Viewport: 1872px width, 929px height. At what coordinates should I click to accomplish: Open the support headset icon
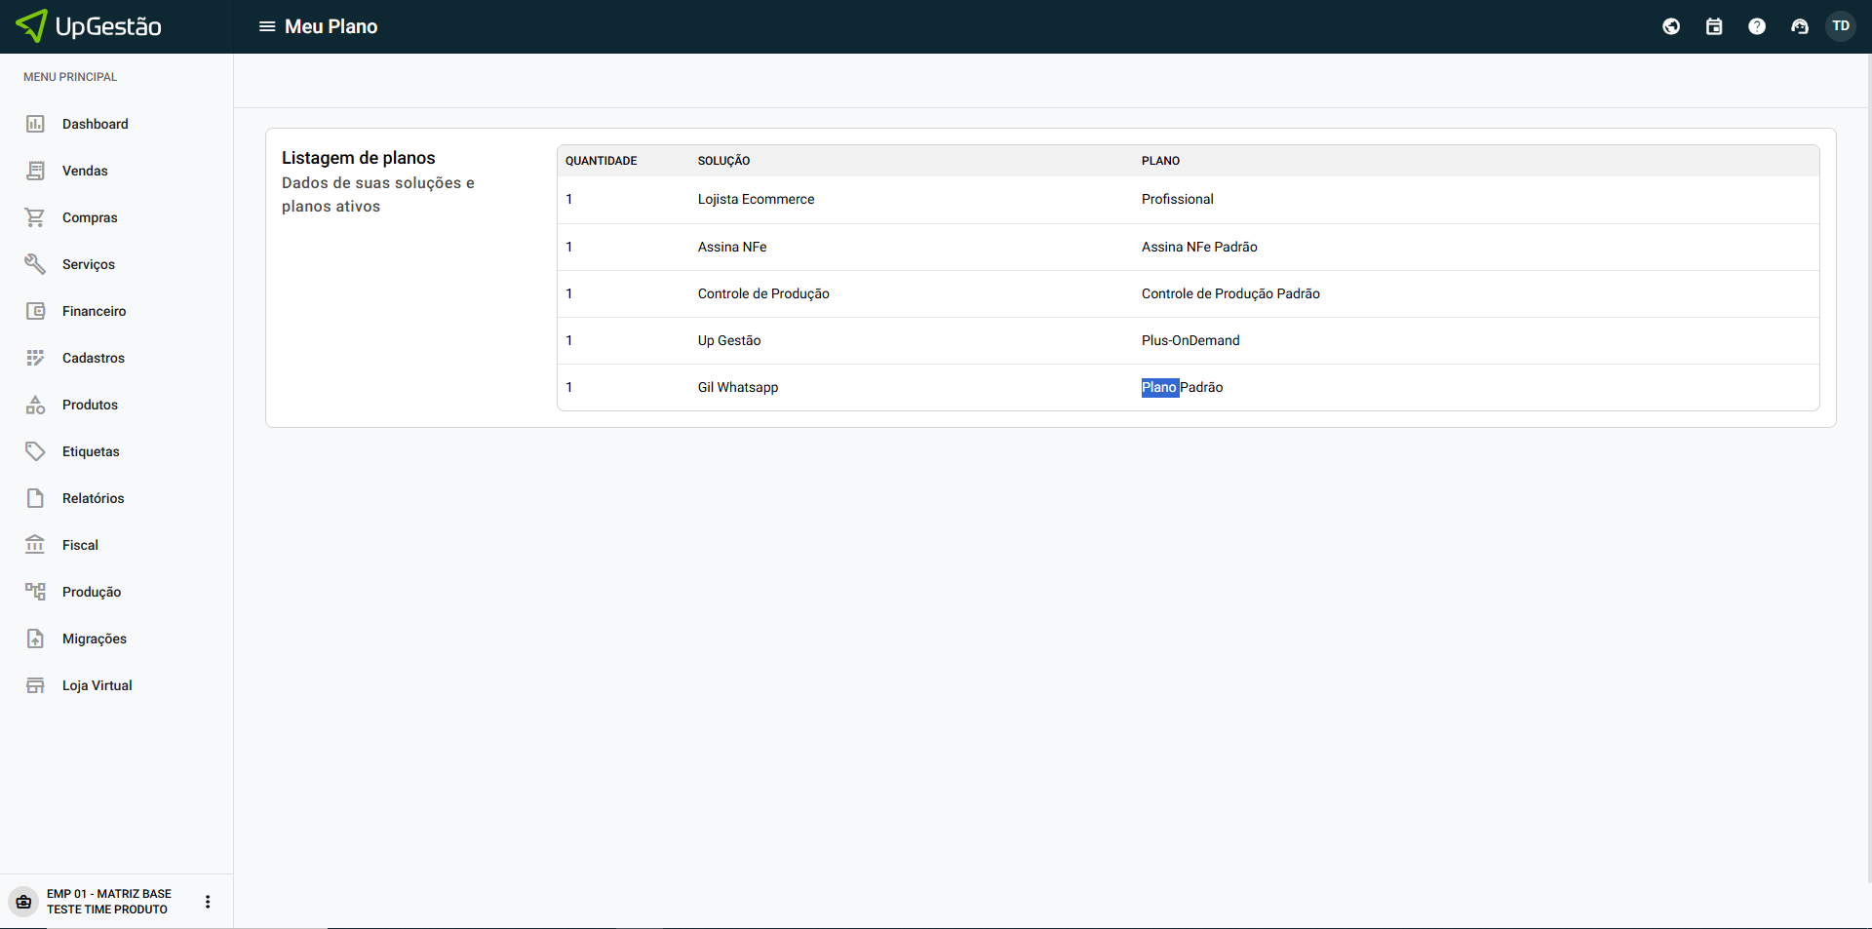tap(1800, 26)
